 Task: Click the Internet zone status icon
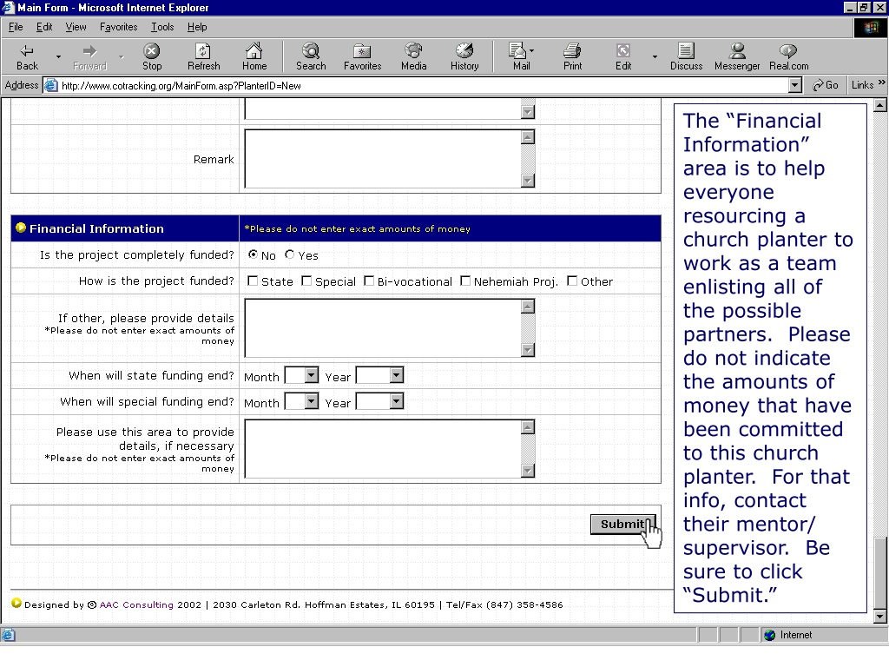(x=769, y=635)
